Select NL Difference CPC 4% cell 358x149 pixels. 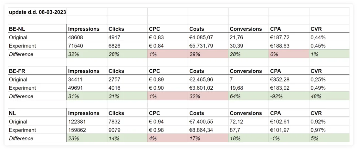tap(168, 138)
